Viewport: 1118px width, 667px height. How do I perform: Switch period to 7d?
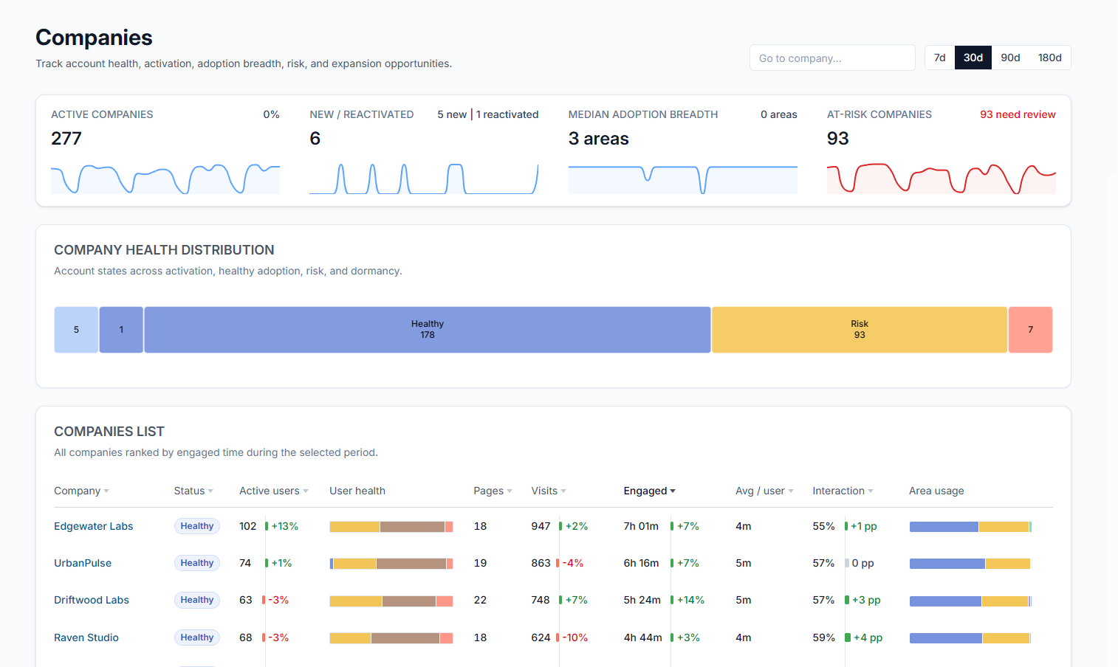tap(939, 58)
